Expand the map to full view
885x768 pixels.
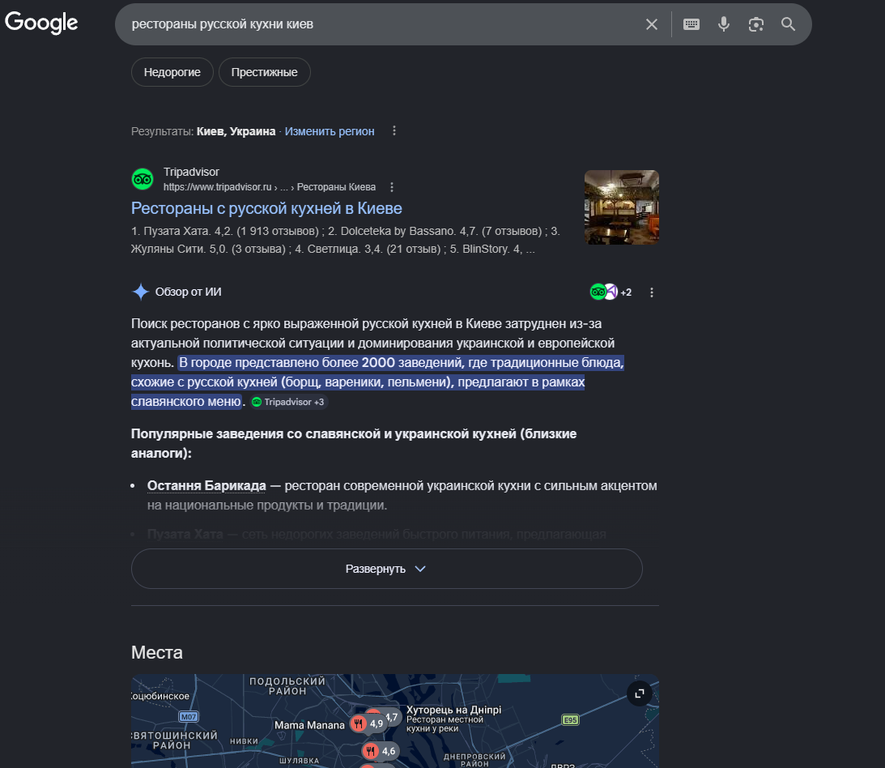tap(640, 693)
